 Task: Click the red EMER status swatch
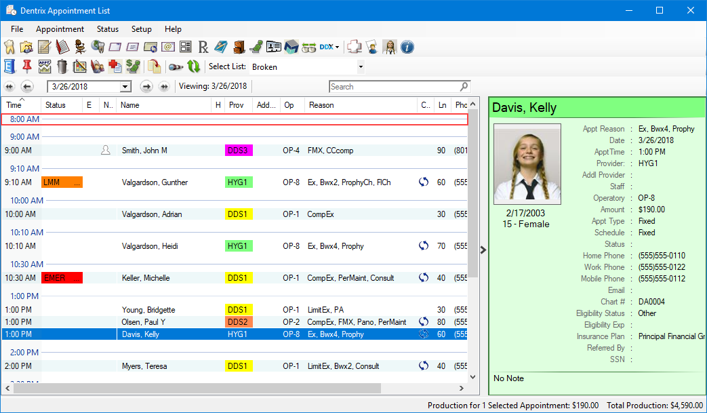[x=62, y=278]
